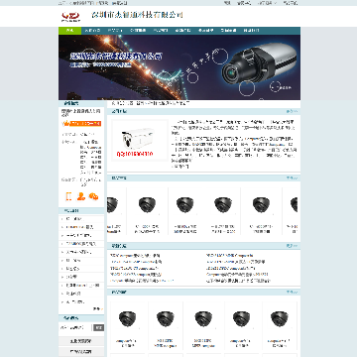Click the rightmost link in the top utility bar
Viewport: 357px width, 357px height.
coord(291,3)
